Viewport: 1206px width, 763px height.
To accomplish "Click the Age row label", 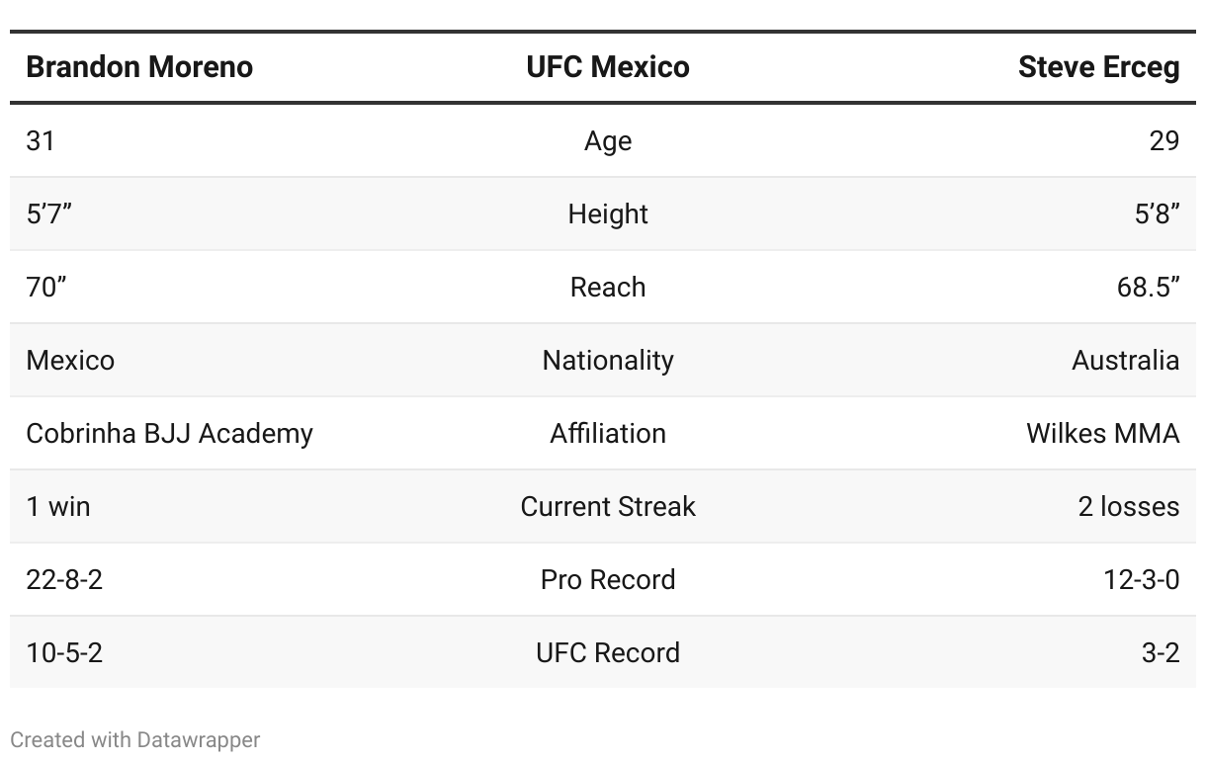I will [608, 141].
